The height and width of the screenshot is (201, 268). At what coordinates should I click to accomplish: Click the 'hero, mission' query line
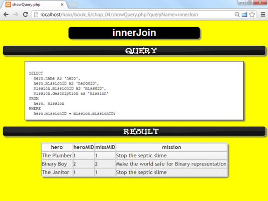[49, 104]
